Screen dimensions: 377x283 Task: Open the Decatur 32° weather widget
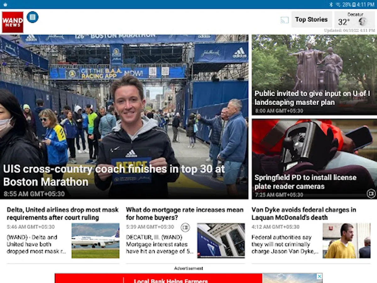[x=355, y=19]
